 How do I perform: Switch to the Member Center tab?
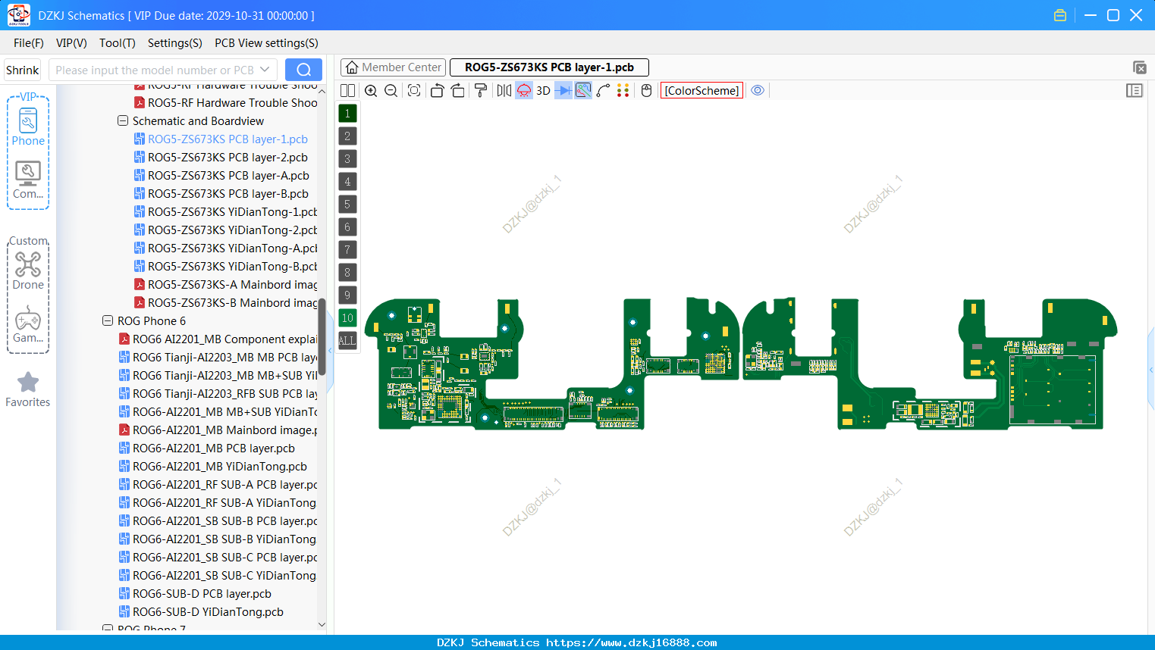394,67
